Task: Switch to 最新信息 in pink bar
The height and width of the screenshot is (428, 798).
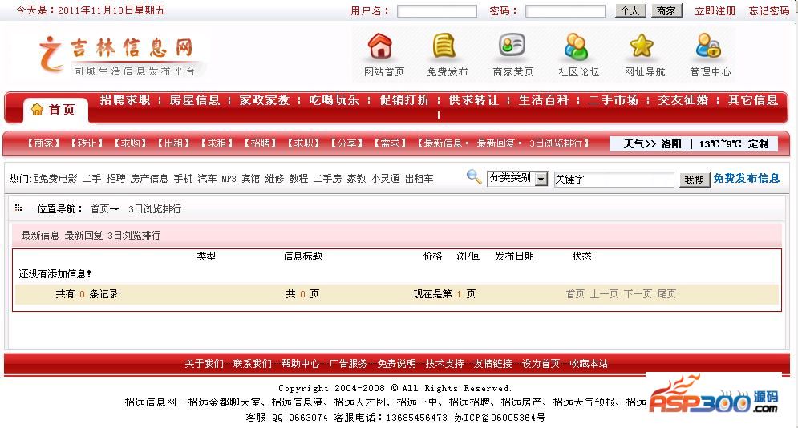Action: [x=40, y=236]
